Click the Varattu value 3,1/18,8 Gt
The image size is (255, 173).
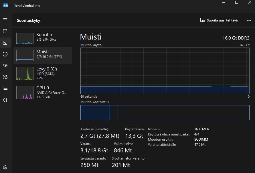pyautogui.click(x=94, y=151)
